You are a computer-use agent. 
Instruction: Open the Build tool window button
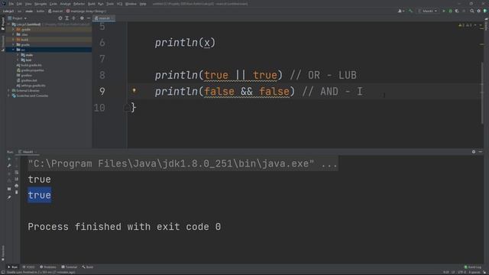(x=88, y=267)
